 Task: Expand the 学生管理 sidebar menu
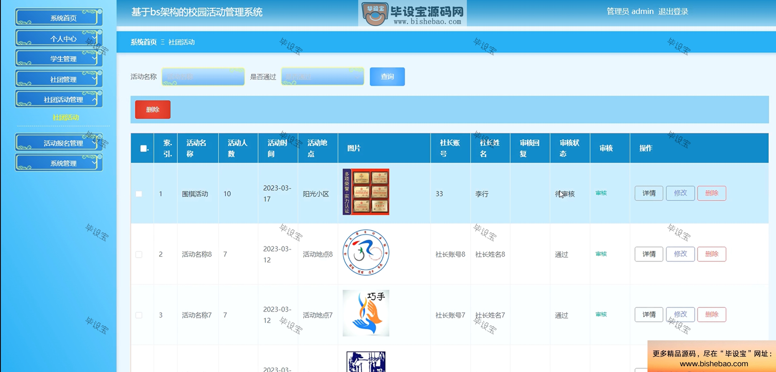(59, 58)
